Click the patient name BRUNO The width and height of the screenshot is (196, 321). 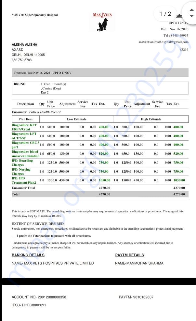[20, 84]
